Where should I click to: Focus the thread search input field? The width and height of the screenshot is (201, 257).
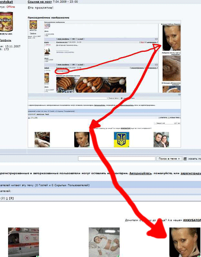[x=117, y=158]
